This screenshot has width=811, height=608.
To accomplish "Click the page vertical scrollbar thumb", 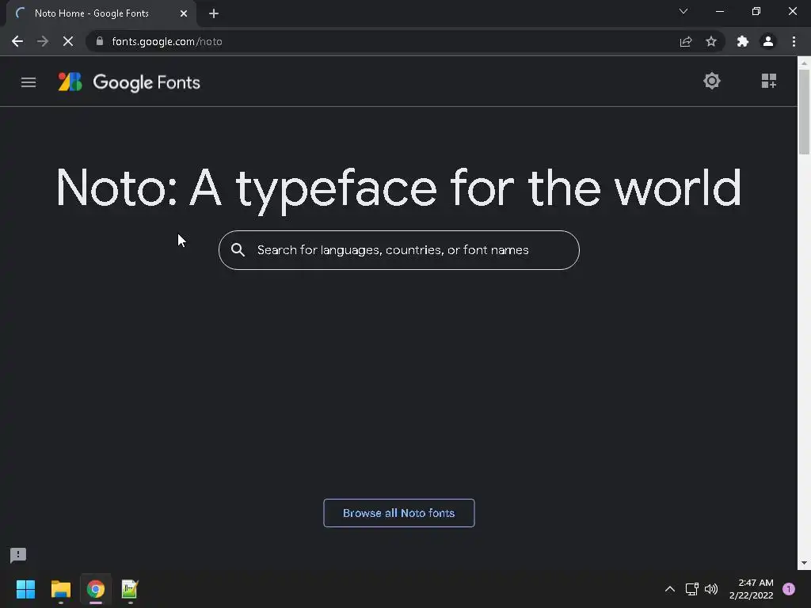I will (804, 112).
